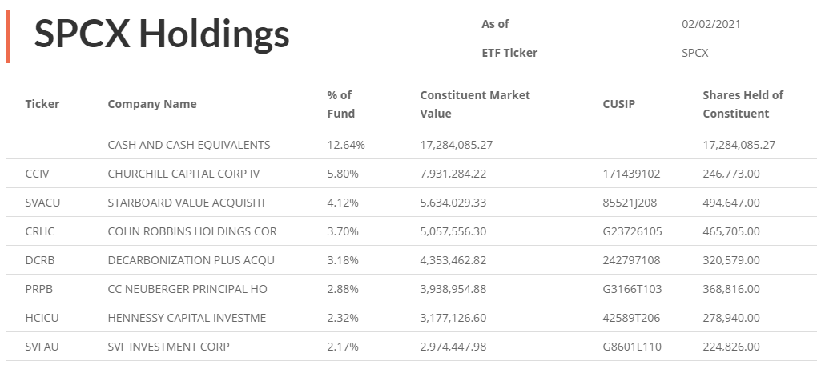Click the ETF Ticker value SPCX
Image resolution: width=817 pixels, height=365 pixels.
click(695, 53)
